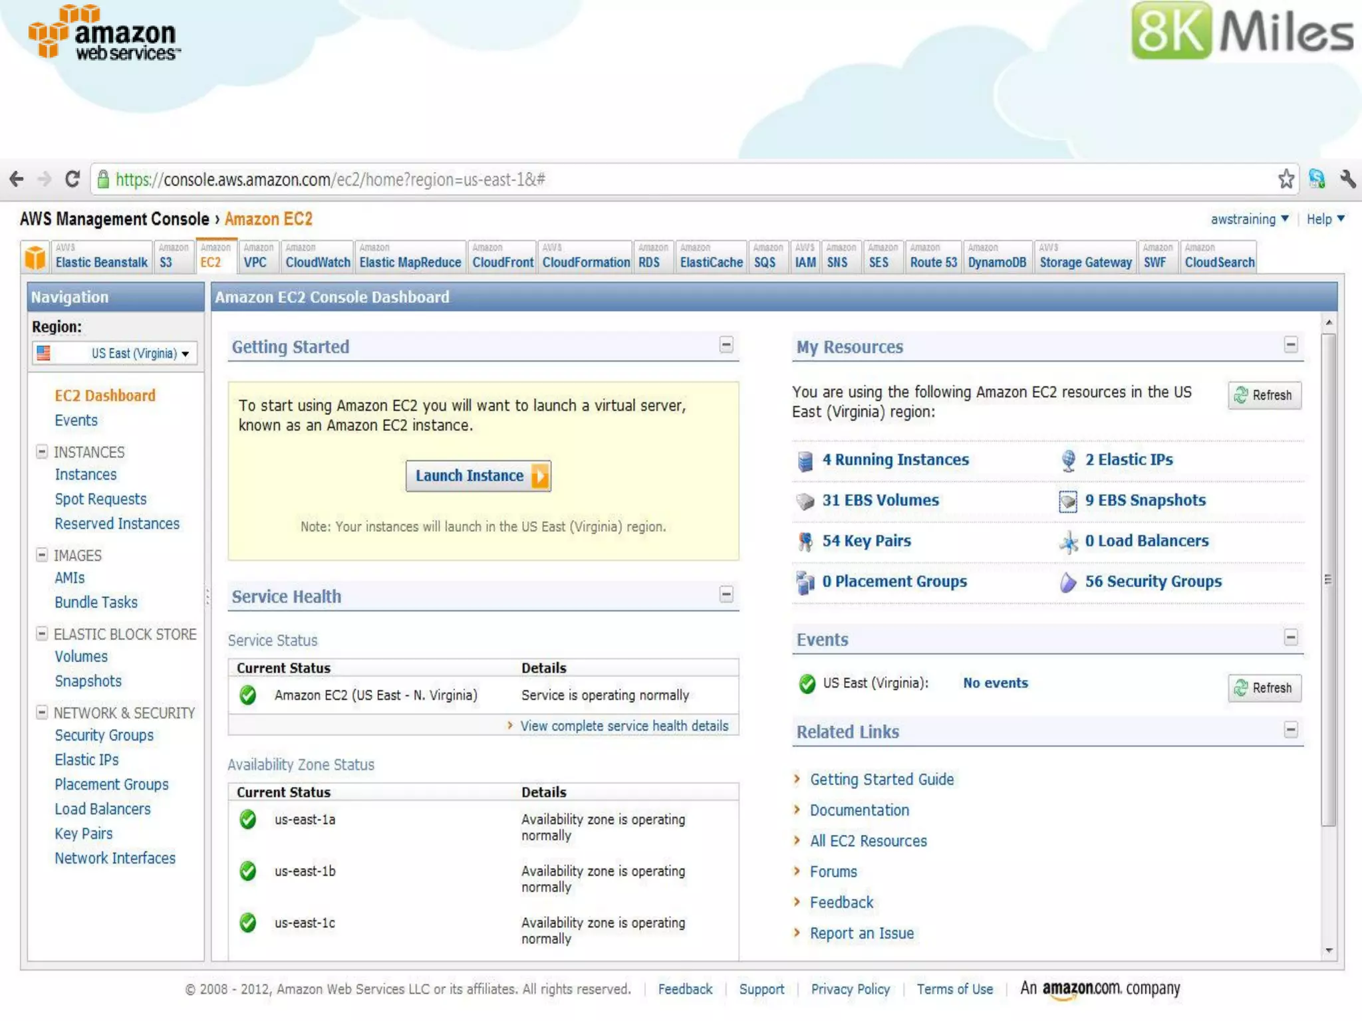Collapse the Service Health panel
This screenshot has height=1021, width=1362.
[726, 594]
